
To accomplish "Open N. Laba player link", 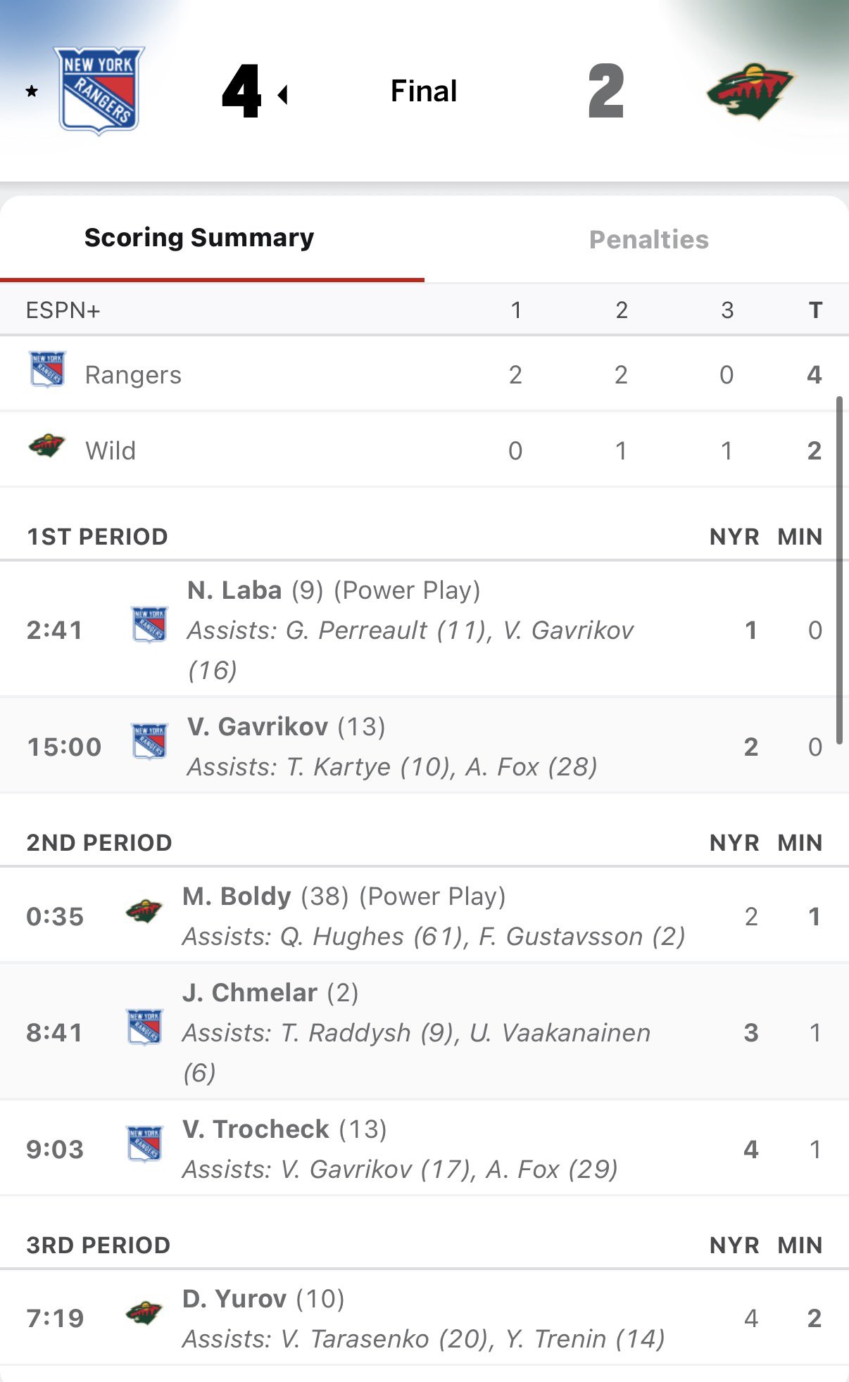I will 234,590.
